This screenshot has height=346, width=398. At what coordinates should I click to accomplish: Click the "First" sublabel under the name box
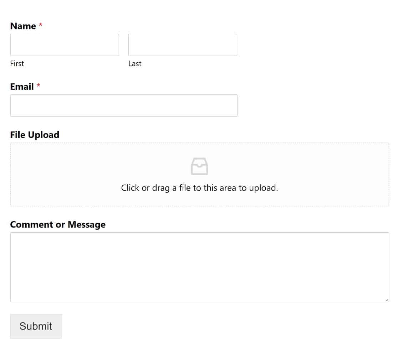[x=17, y=63]
